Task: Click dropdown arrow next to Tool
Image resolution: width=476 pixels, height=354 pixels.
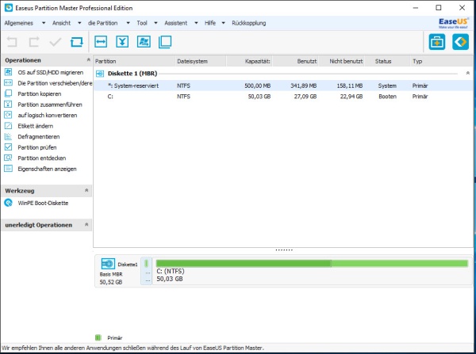Action: pyautogui.click(x=155, y=23)
